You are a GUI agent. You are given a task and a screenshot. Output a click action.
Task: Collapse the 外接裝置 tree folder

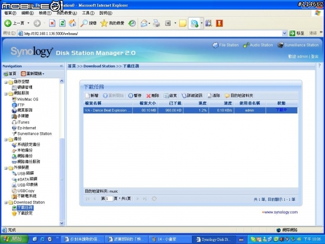6,168
